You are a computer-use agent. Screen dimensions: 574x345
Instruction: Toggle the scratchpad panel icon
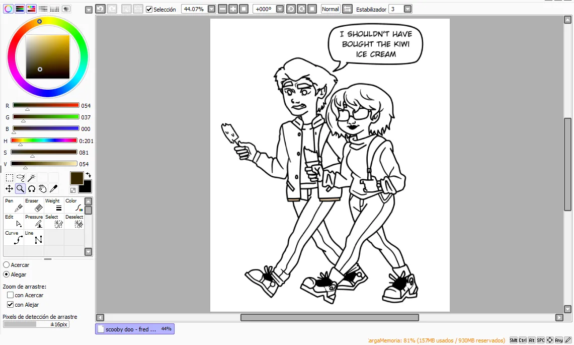point(66,9)
